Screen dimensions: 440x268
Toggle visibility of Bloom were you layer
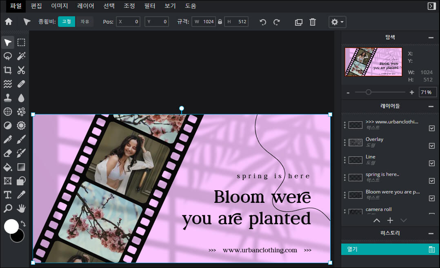(x=432, y=198)
